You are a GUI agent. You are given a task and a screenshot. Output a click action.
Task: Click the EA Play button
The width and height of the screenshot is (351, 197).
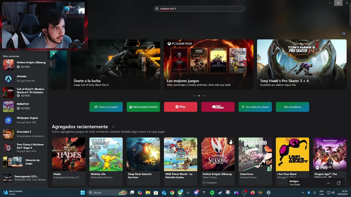(180, 107)
